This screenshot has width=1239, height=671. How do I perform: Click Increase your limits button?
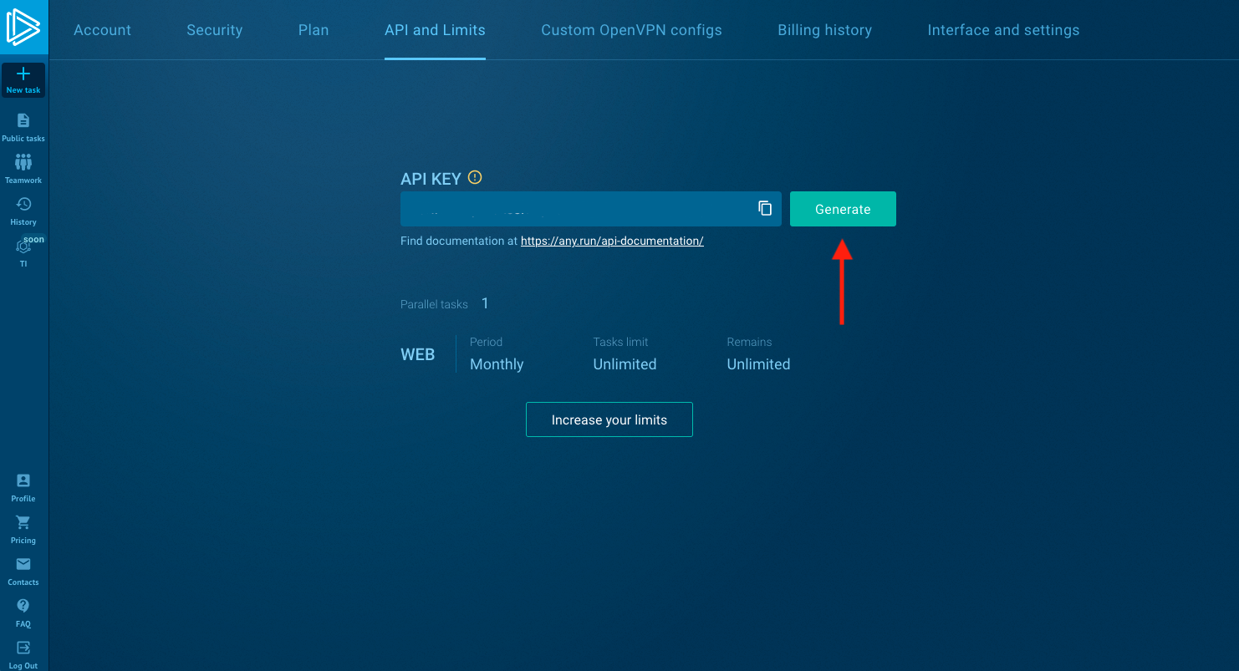click(609, 419)
